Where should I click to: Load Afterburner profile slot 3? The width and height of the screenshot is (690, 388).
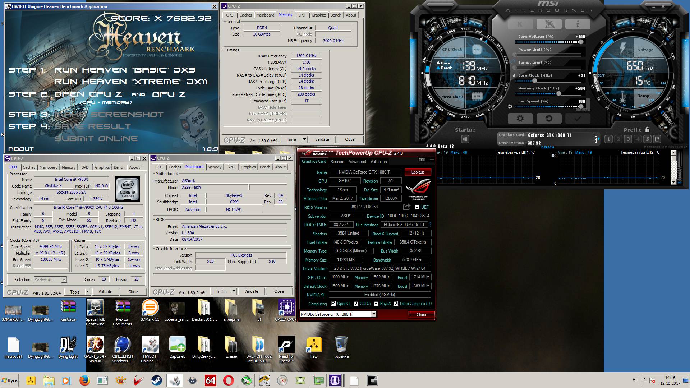628,139
